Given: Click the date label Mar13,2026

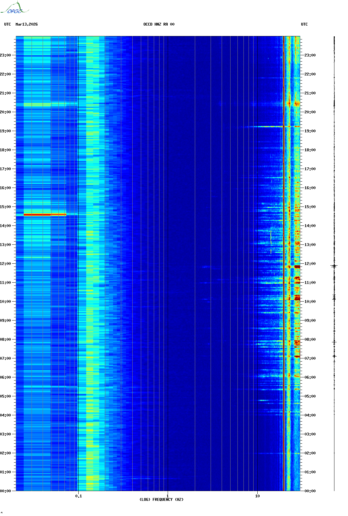Looking at the screenshot, I should pyautogui.click(x=27, y=24).
